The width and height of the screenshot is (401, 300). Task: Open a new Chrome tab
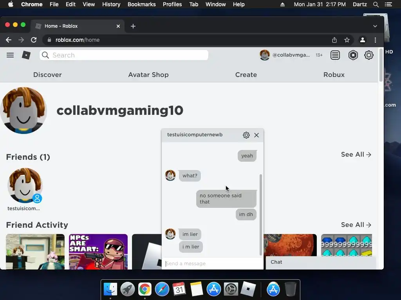(x=133, y=26)
